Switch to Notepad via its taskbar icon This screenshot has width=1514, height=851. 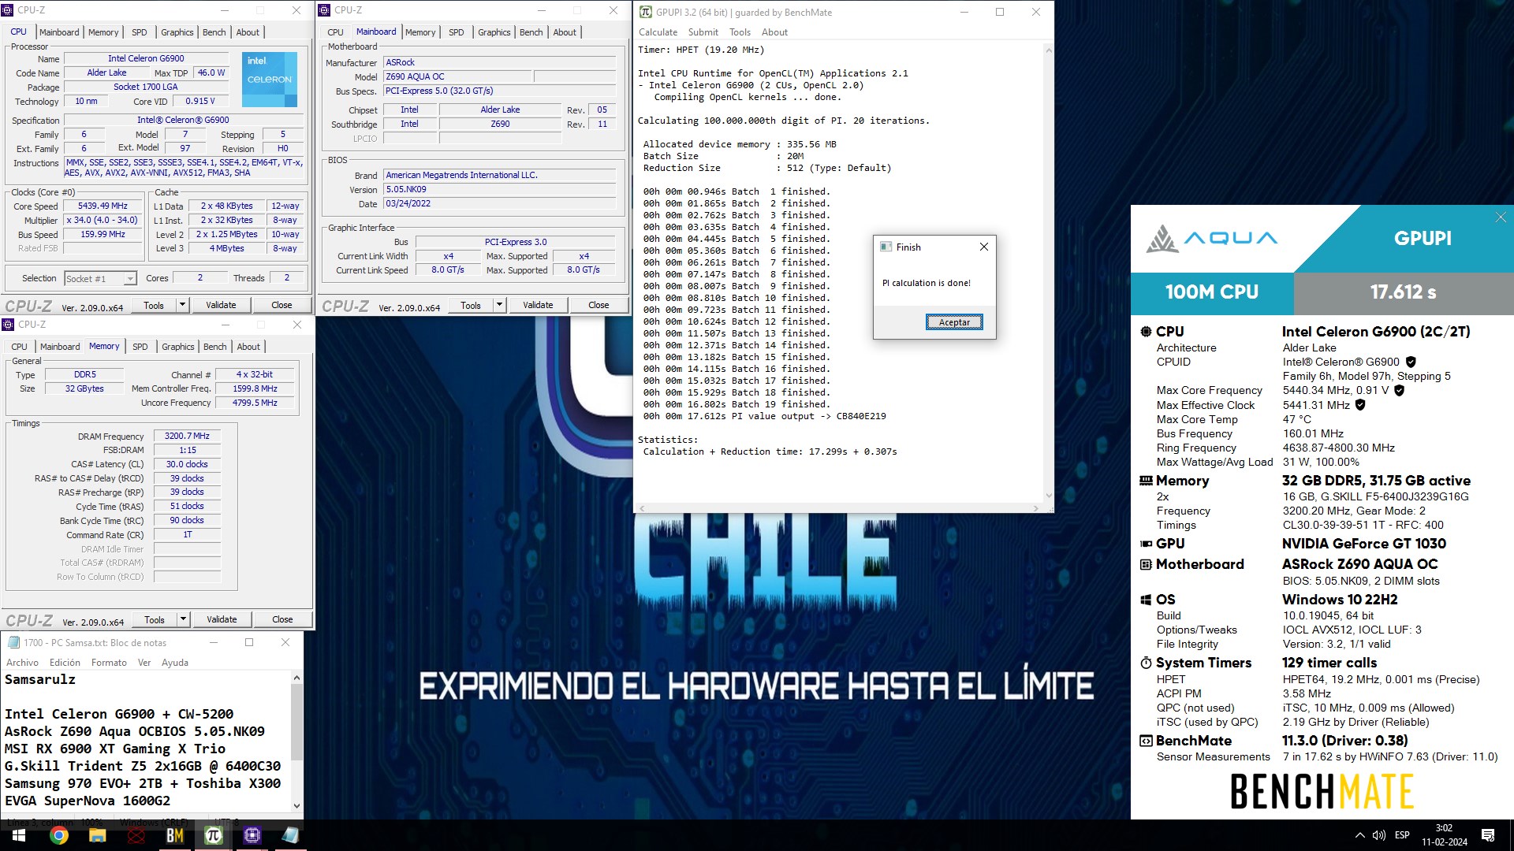[x=290, y=835]
